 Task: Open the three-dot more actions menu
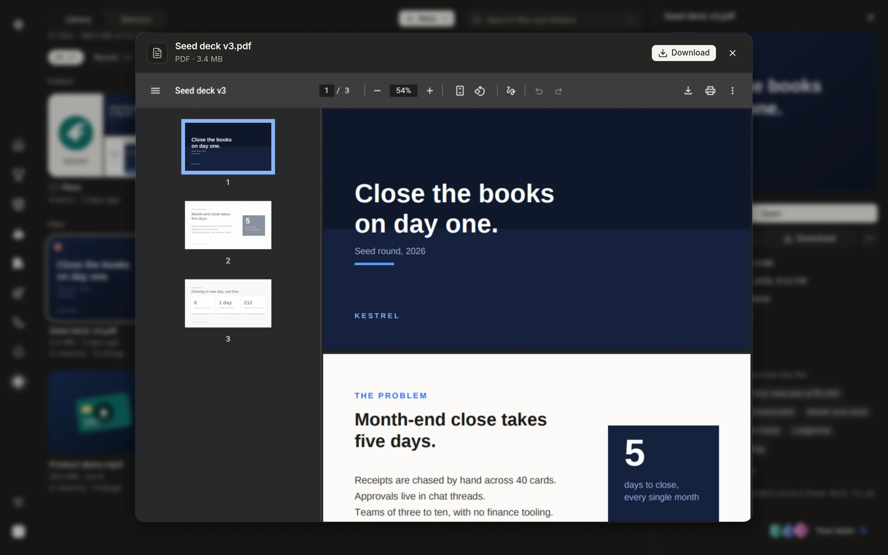732,91
